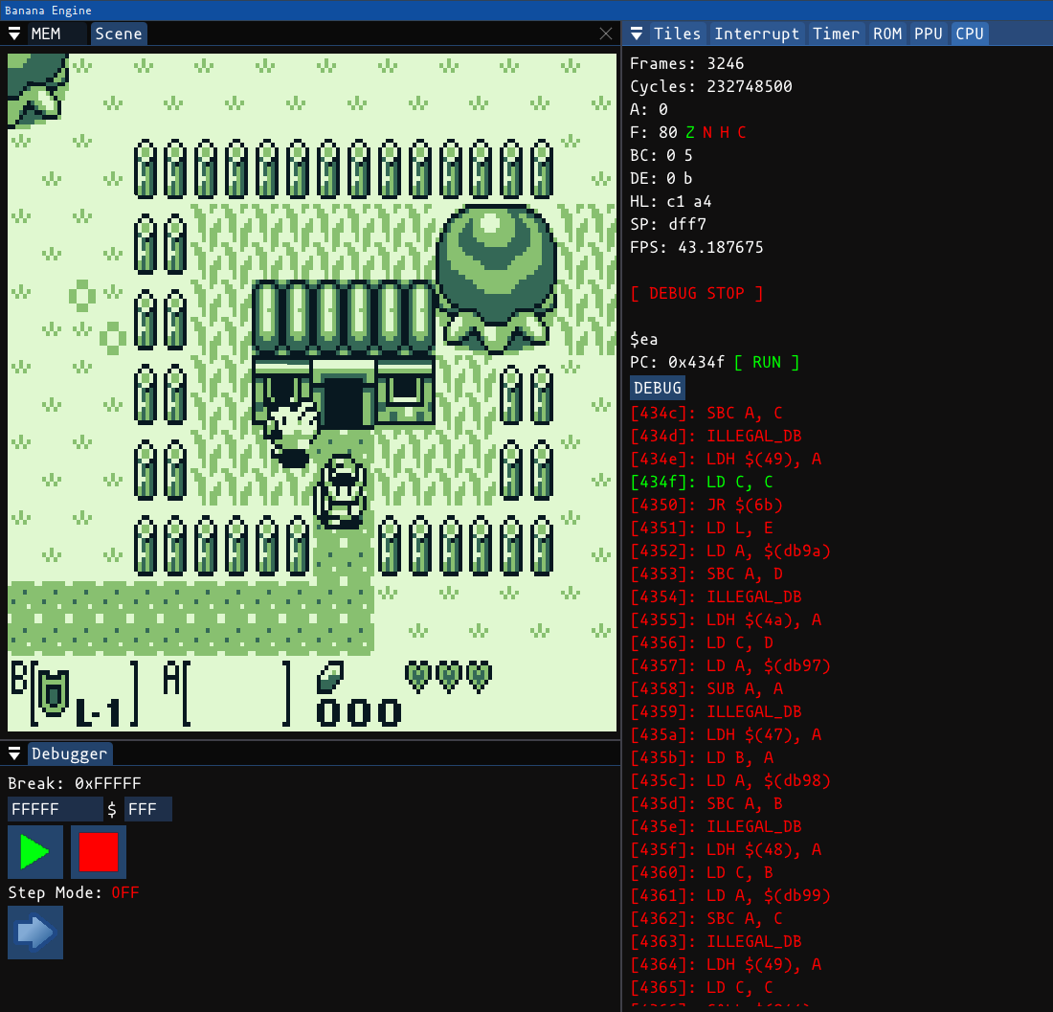This screenshot has height=1012, width=1053.
Task: Select disassembly line [434e]: LDH $(49), A
Action: tap(726, 459)
